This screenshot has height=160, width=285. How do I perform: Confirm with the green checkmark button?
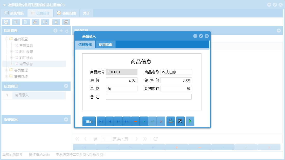coord(152,121)
